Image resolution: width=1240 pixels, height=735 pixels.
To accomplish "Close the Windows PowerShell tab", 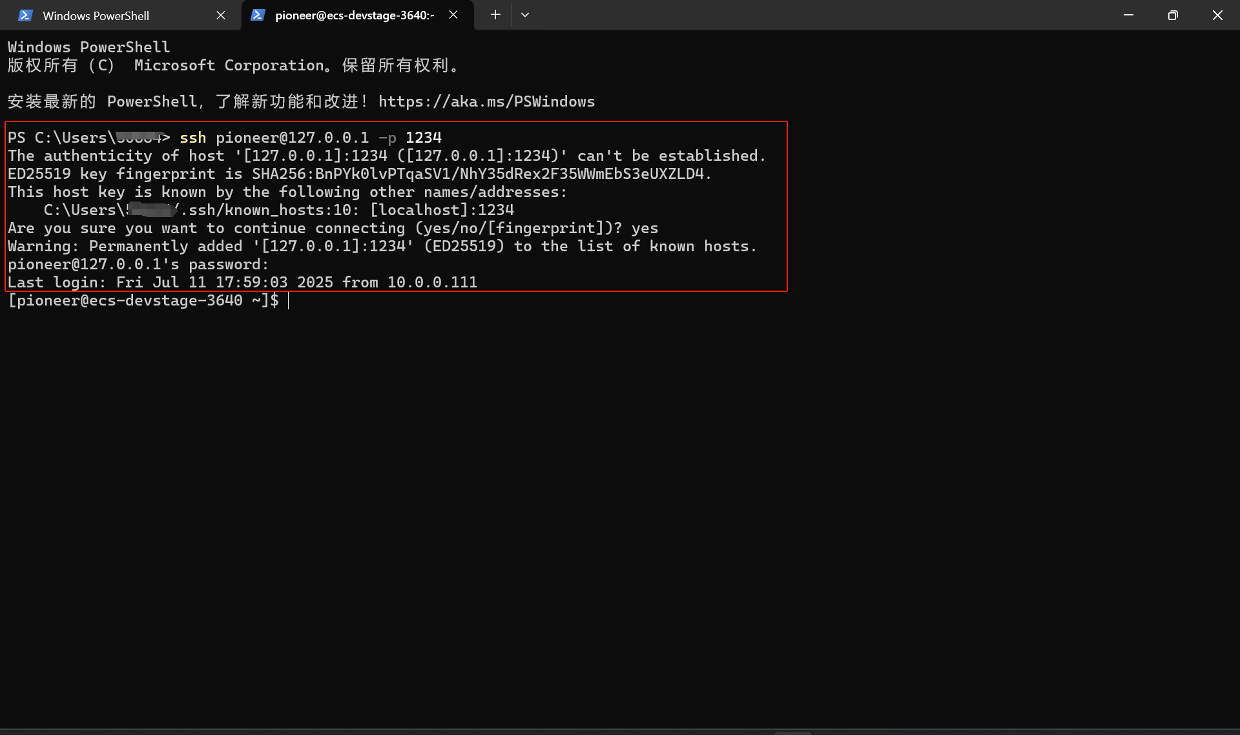I will pos(221,15).
